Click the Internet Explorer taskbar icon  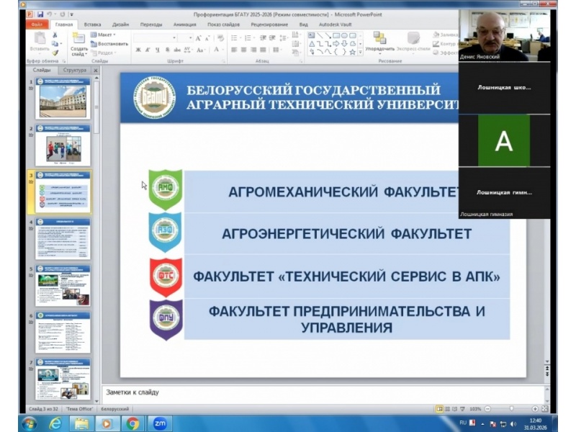[x=55, y=423]
